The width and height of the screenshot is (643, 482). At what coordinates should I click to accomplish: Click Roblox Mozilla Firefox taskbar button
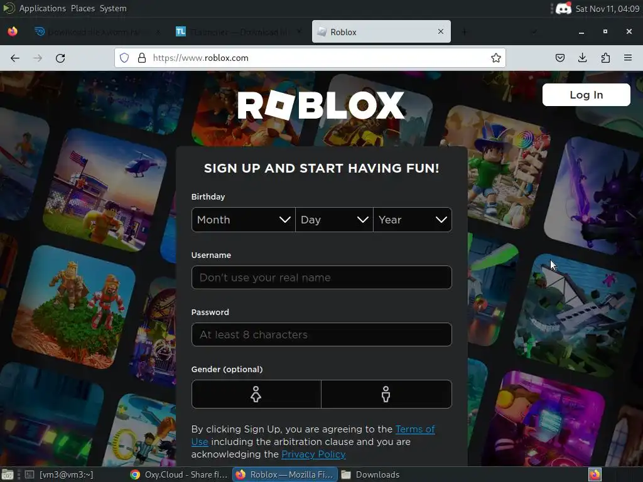(285, 474)
